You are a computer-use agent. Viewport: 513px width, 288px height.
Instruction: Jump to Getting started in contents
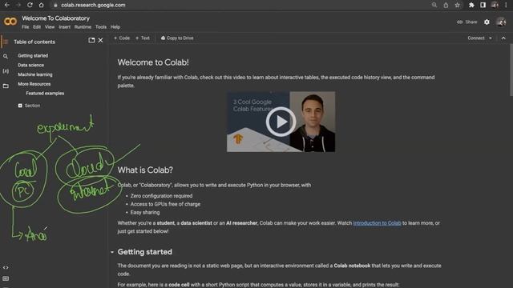[x=33, y=55]
